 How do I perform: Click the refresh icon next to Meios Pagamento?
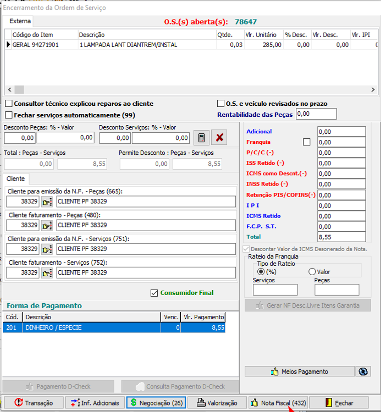coord(362,371)
